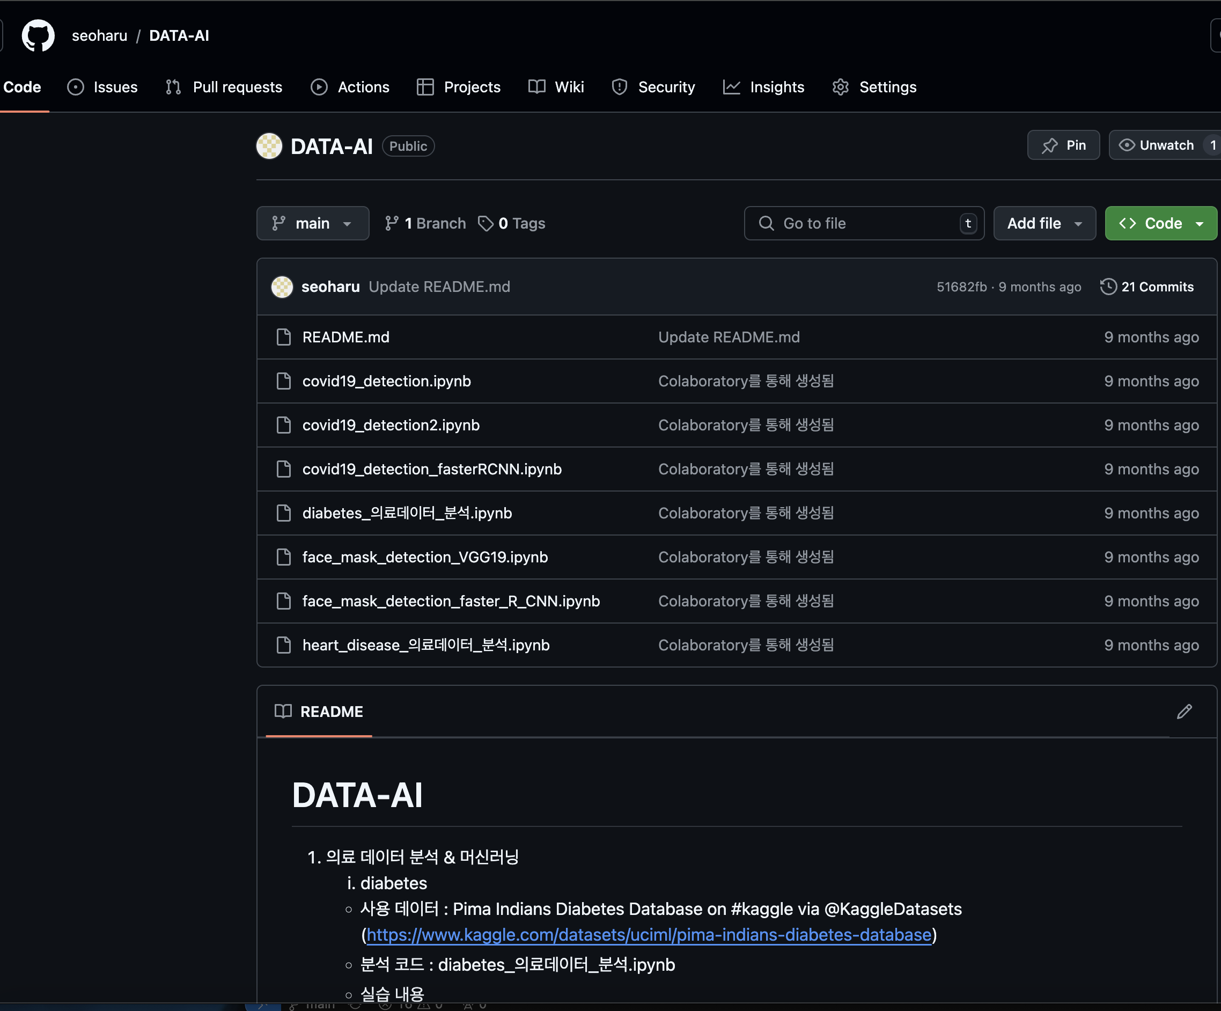Viewport: 1221px width, 1011px height.
Task: Click the Security shield icon
Action: click(619, 87)
